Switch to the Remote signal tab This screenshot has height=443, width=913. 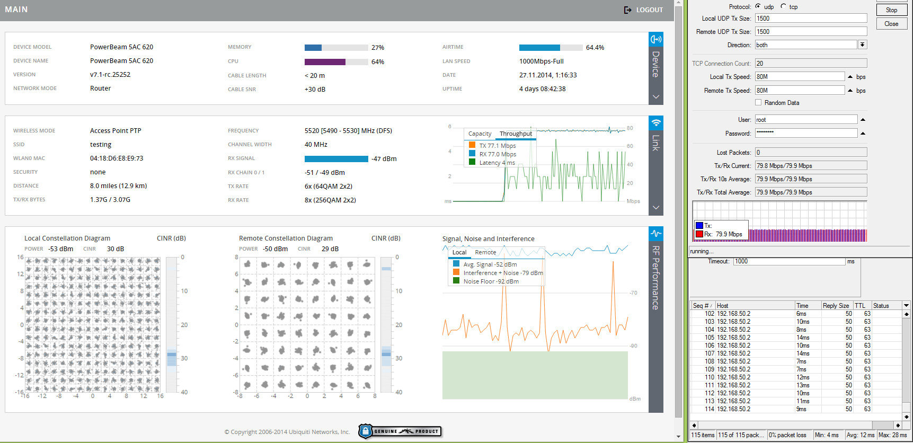(485, 253)
